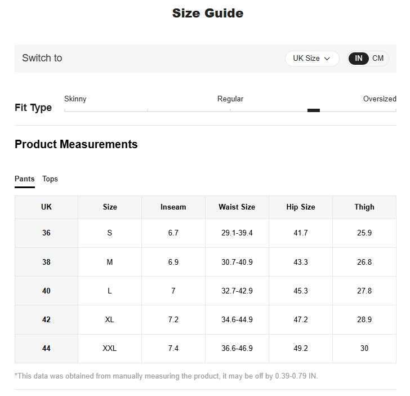Click the Thigh column header

[x=364, y=207]
